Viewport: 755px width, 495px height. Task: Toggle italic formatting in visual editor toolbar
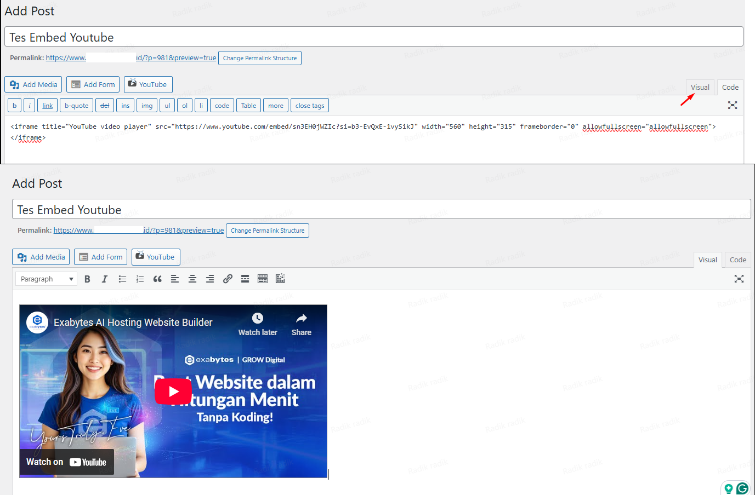[105, 279]
